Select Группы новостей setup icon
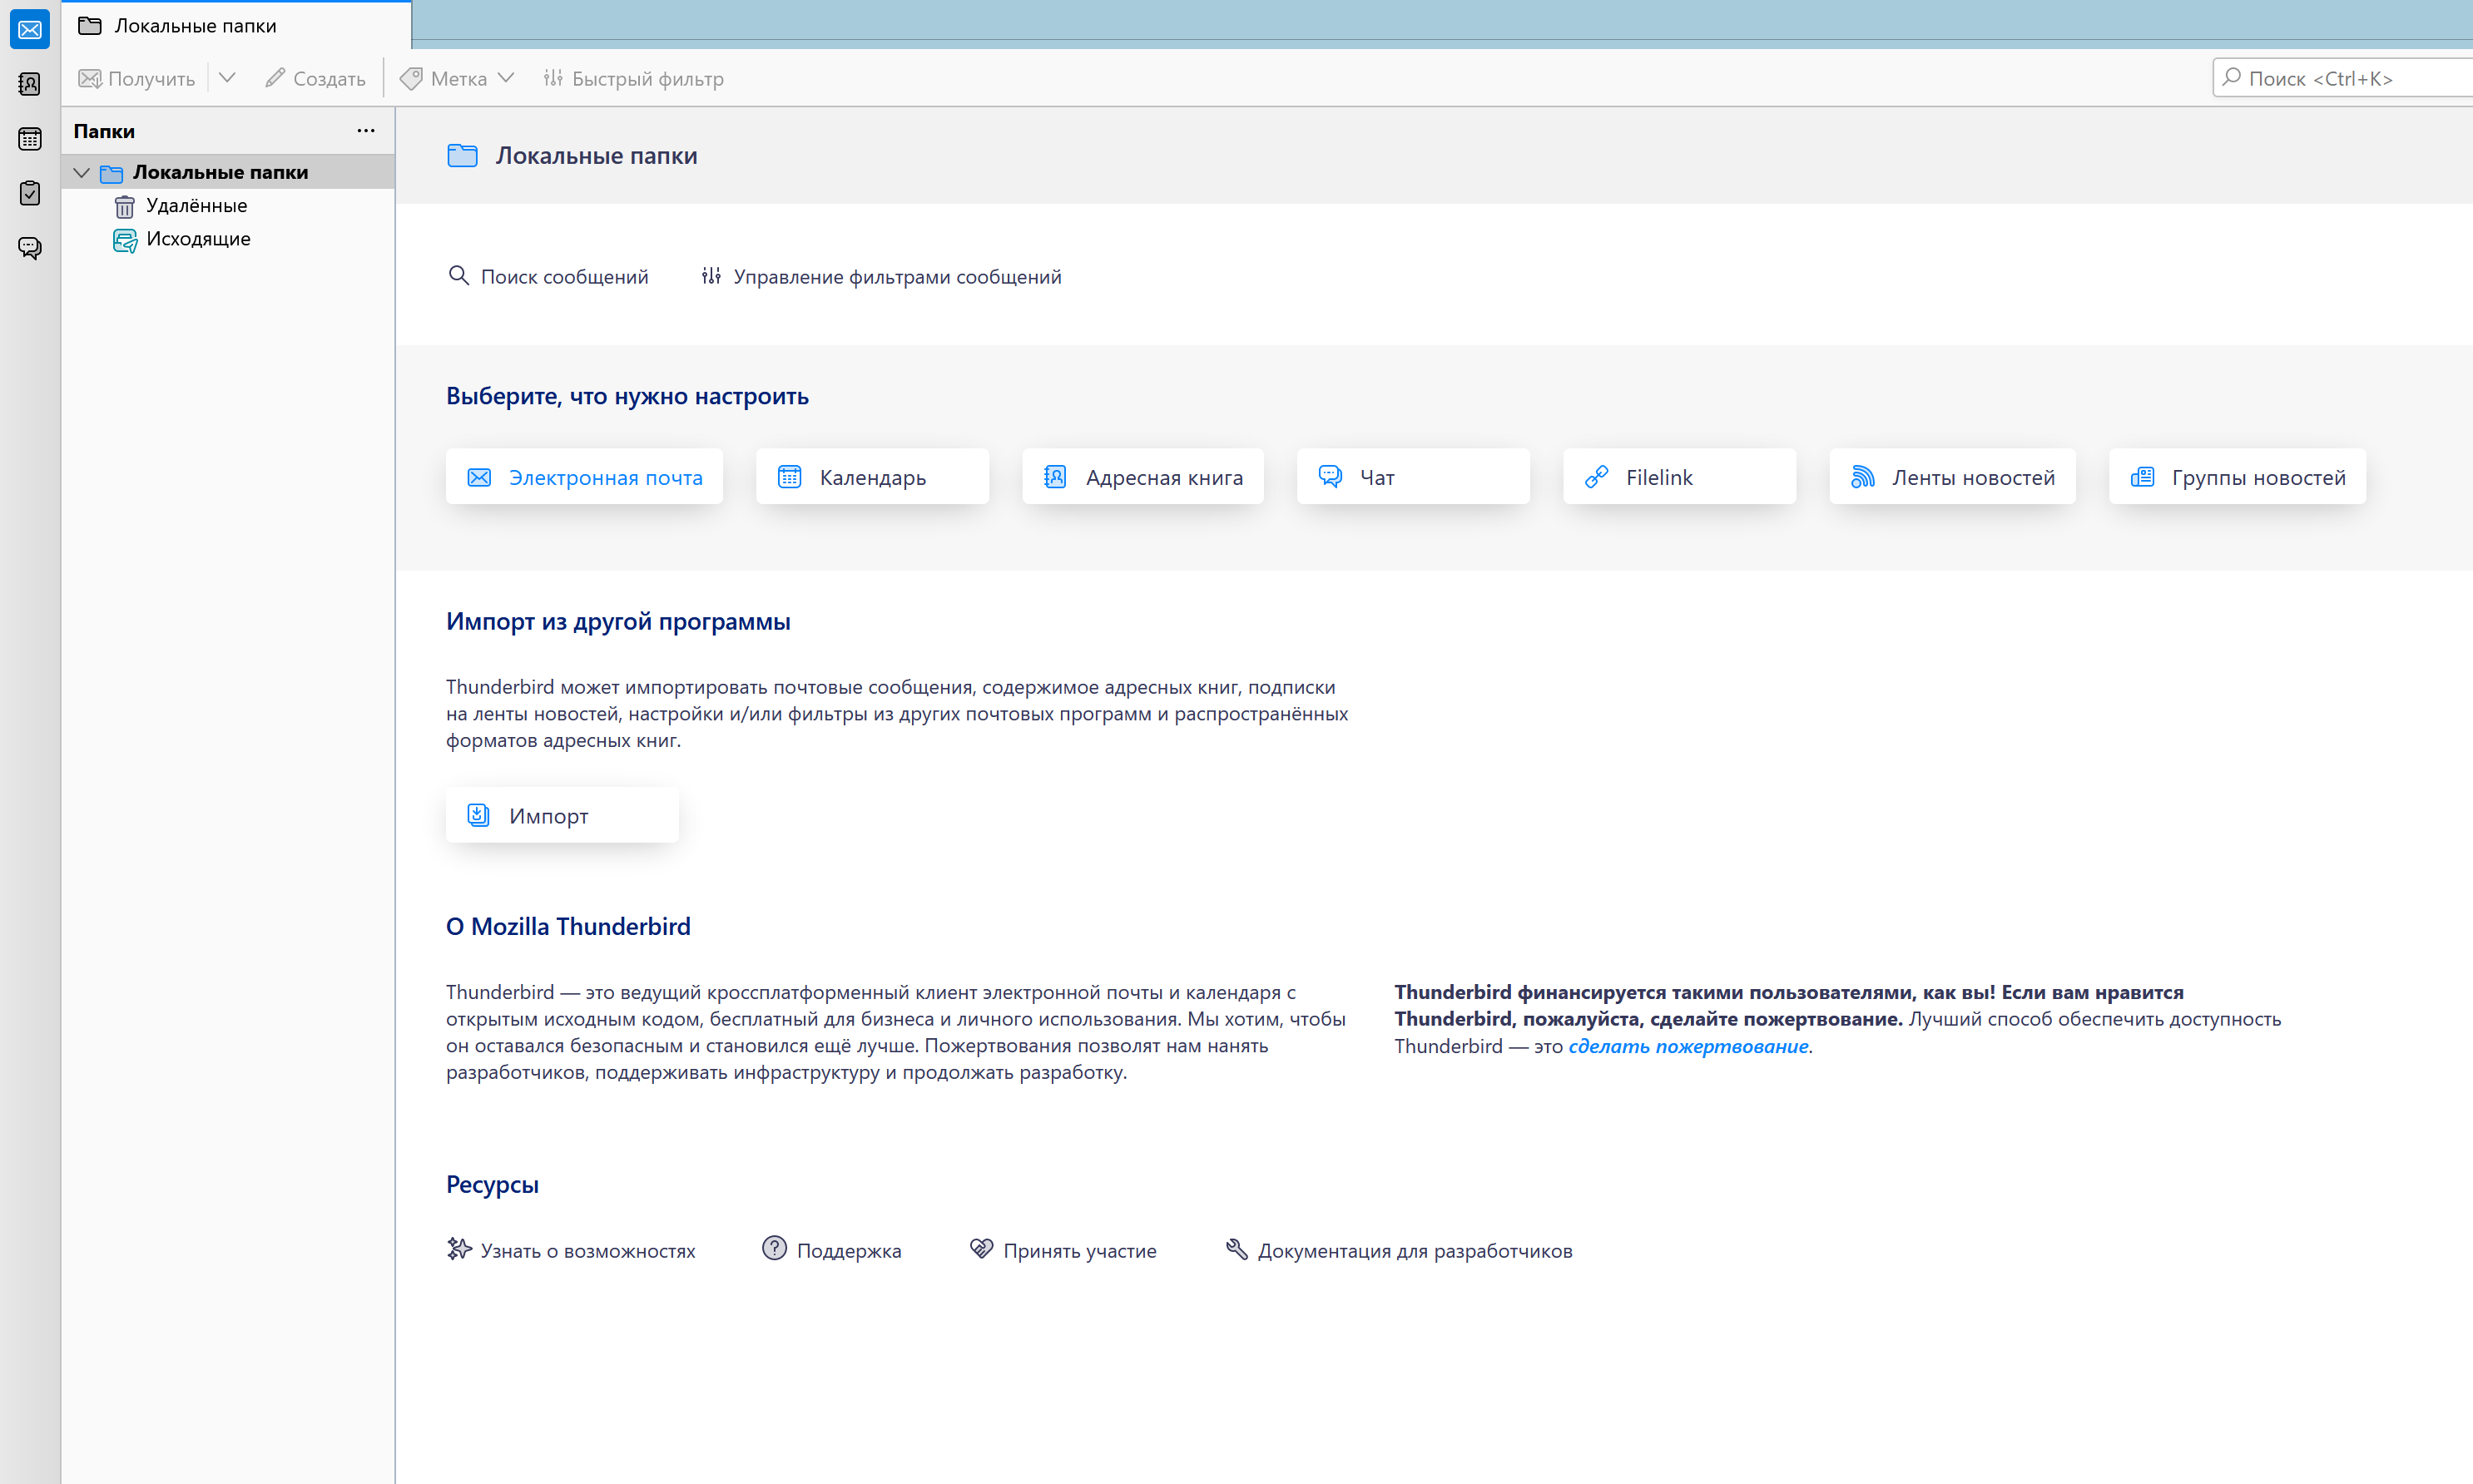 point(2141,477)
